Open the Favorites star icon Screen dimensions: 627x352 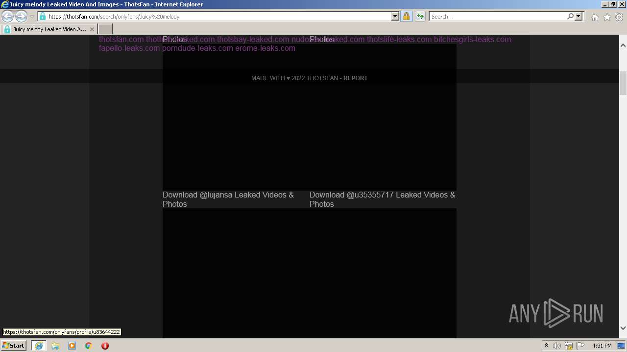click(607, 17)
